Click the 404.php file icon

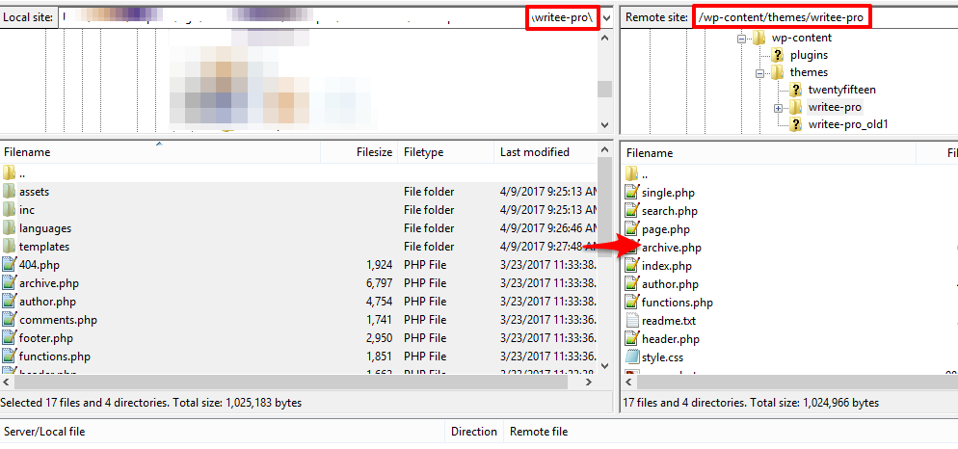tap(9, 265)
